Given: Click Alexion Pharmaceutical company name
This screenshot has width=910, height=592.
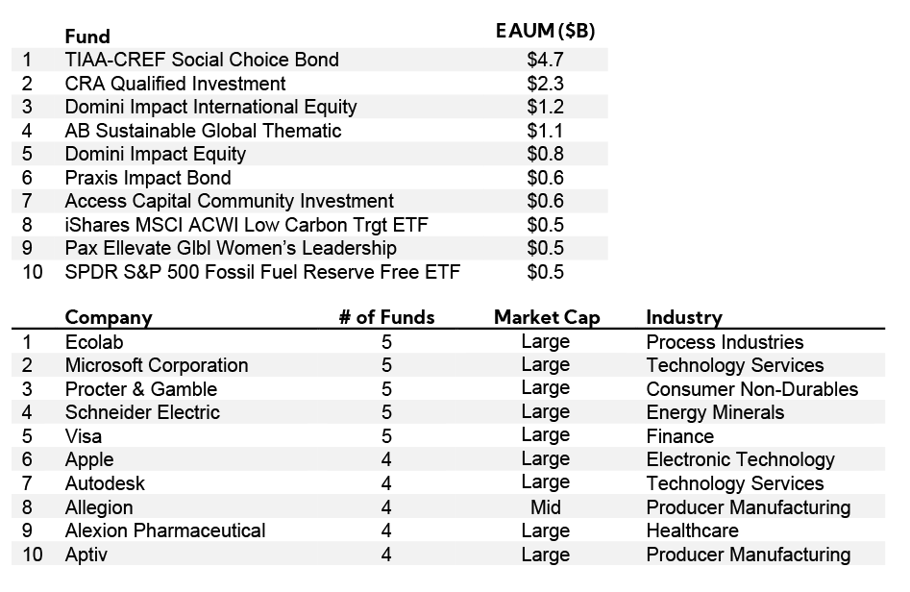Looking at the screenshot, I should (165, 530).
